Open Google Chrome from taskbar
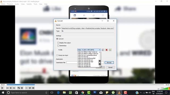This screenshot has width=170, height=95. pyautogui.click(x=83, y=93)
